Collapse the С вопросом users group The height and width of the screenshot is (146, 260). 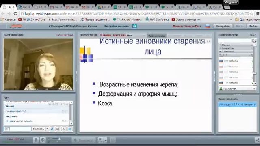coord(236,52)
